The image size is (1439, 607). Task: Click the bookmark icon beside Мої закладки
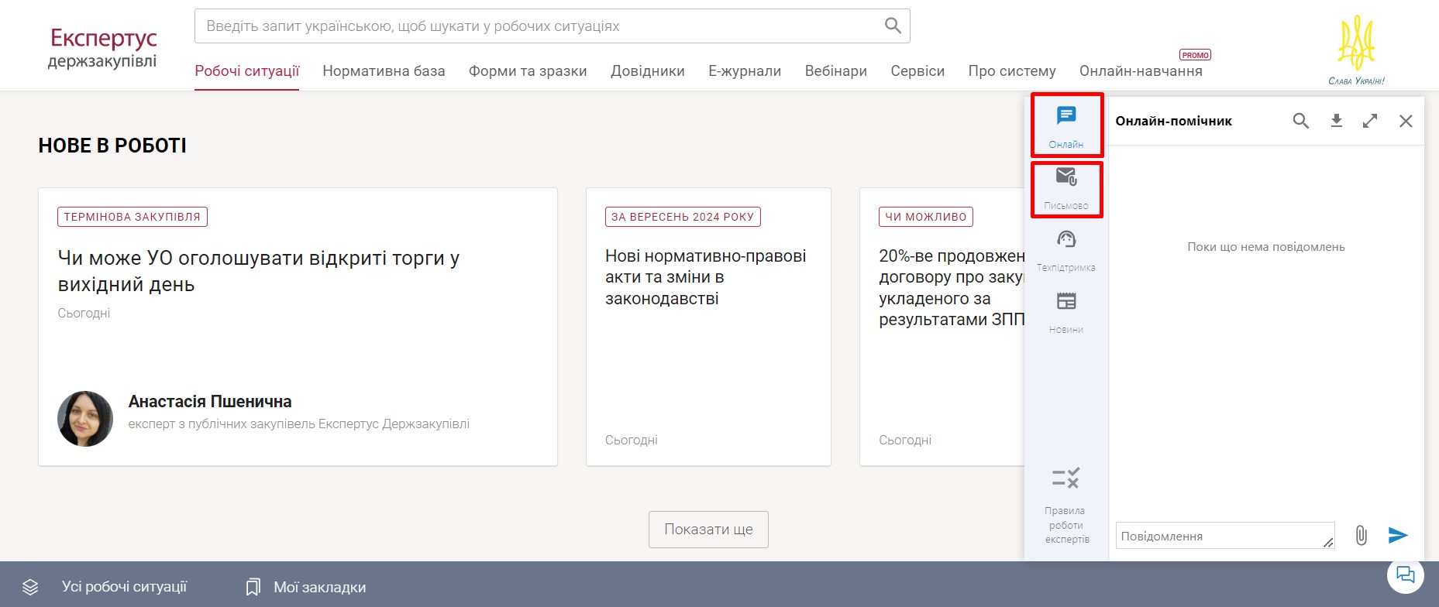point(253,587)
